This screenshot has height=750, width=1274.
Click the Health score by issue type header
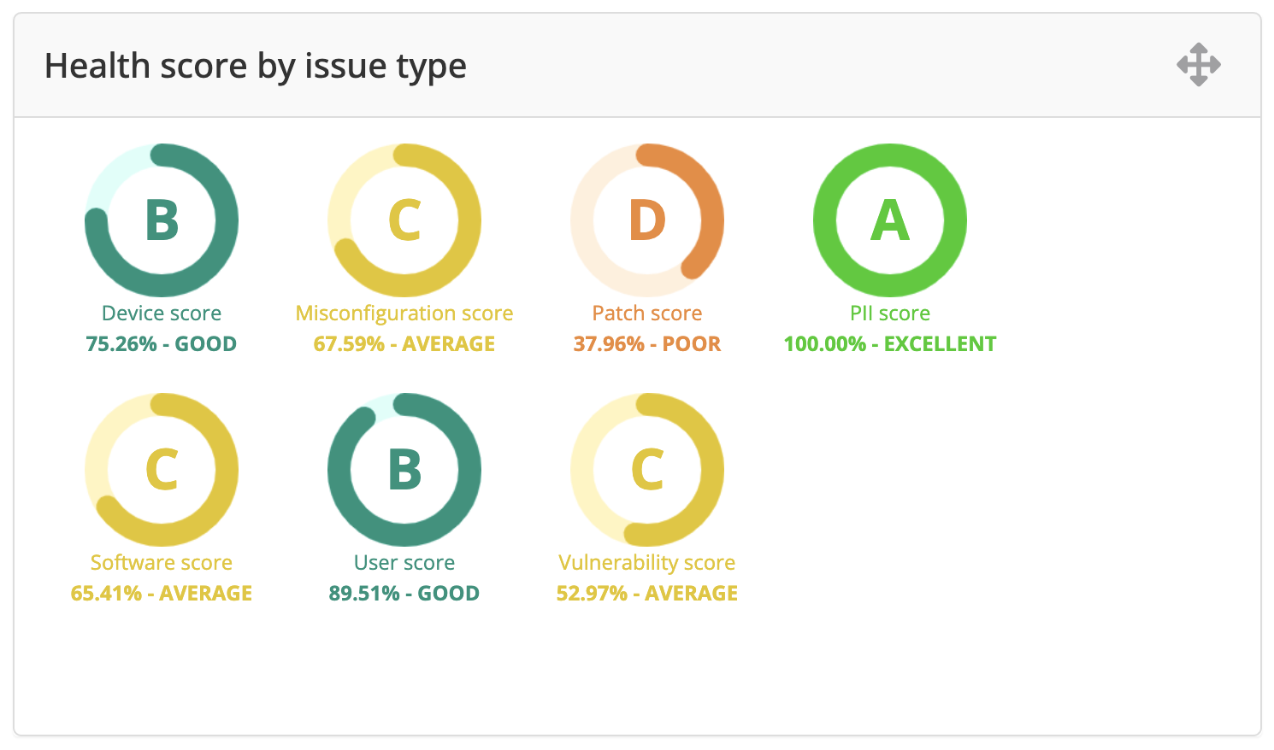coord(256,66)
